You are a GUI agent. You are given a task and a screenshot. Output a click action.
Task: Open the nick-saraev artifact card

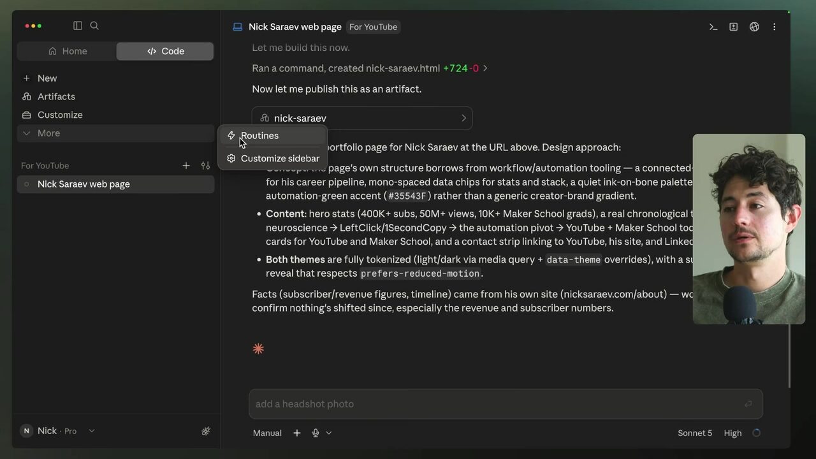362,118
